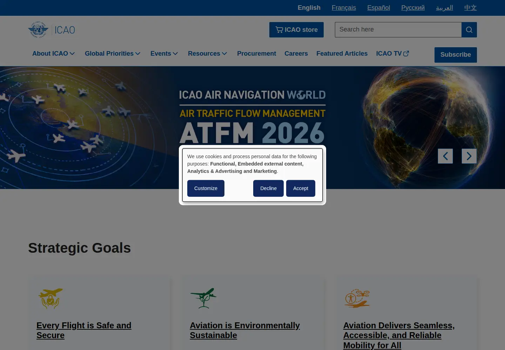Click Customize in the cookie dialog
Image resolution: width=505 pixels, height=350 pixels.
206,188
